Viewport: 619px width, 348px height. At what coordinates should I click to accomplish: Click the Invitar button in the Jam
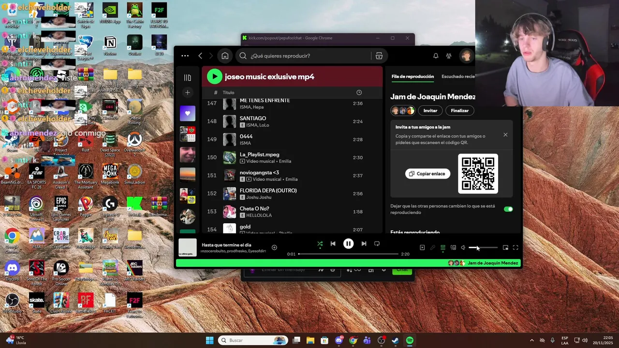430,111
